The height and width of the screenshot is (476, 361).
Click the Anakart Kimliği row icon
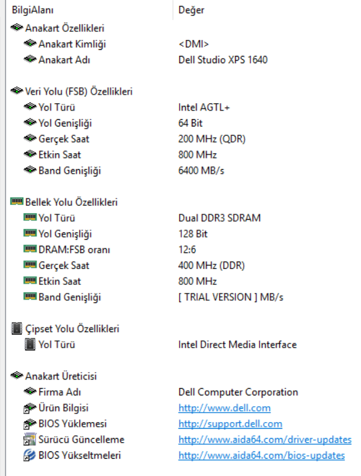pos(30,43)
